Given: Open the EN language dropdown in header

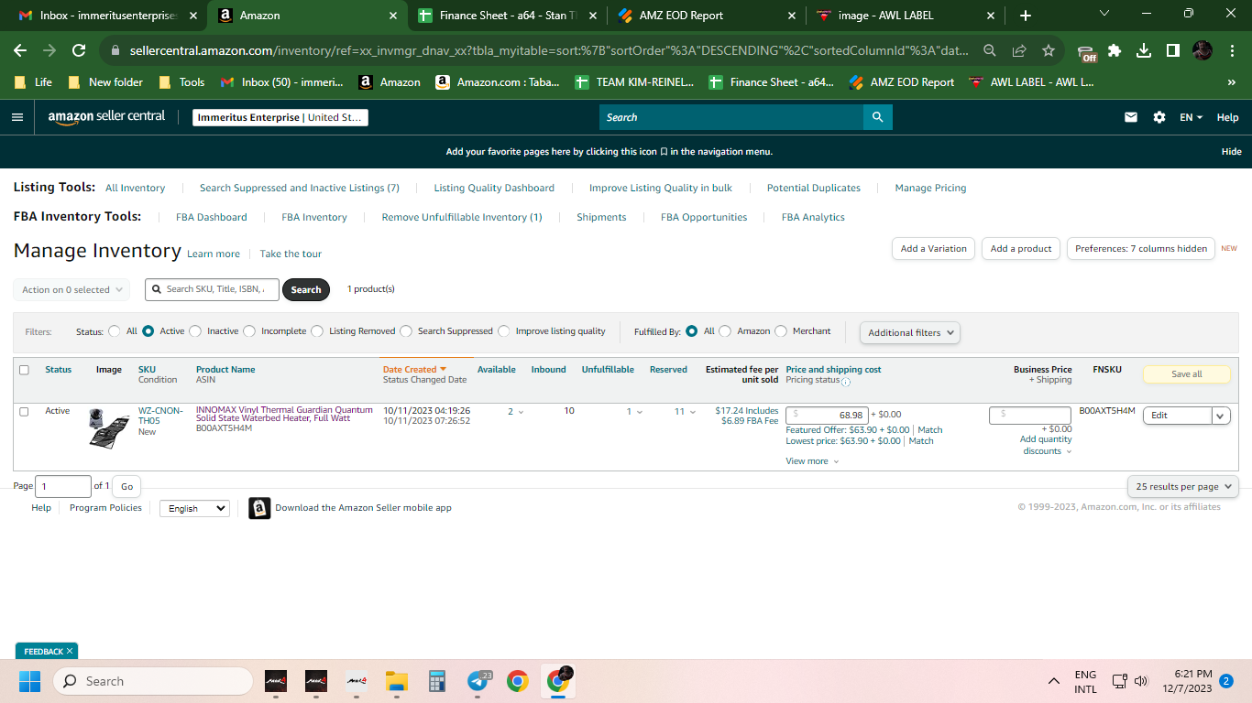Looking at the screenshot, I should pyautogui.click(x=1191, y=117).
